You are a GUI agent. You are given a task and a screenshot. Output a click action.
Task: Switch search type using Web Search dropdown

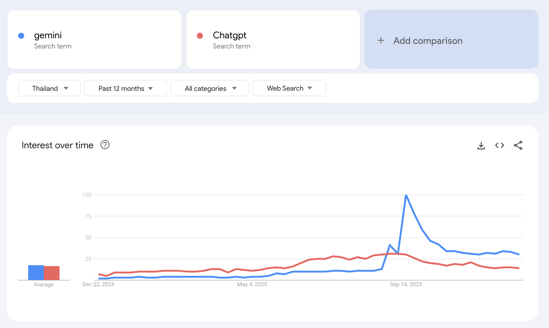click(289, 88)
